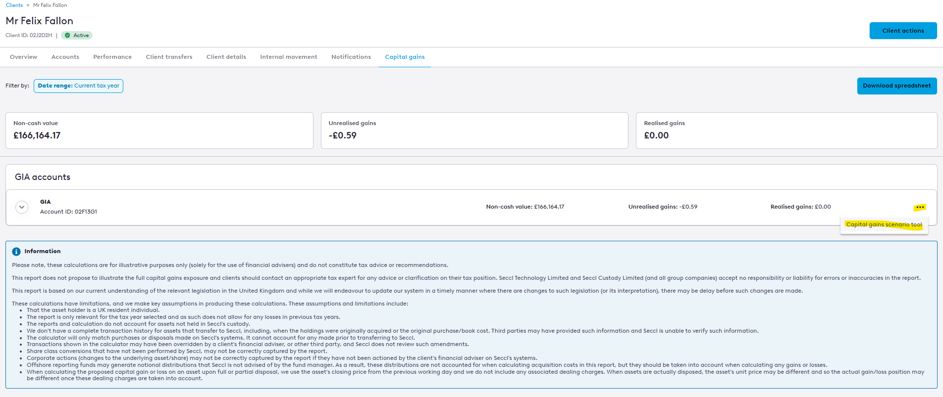Open the three-dot menu for GIA account
943x397 pixels.
coord(920,207)
